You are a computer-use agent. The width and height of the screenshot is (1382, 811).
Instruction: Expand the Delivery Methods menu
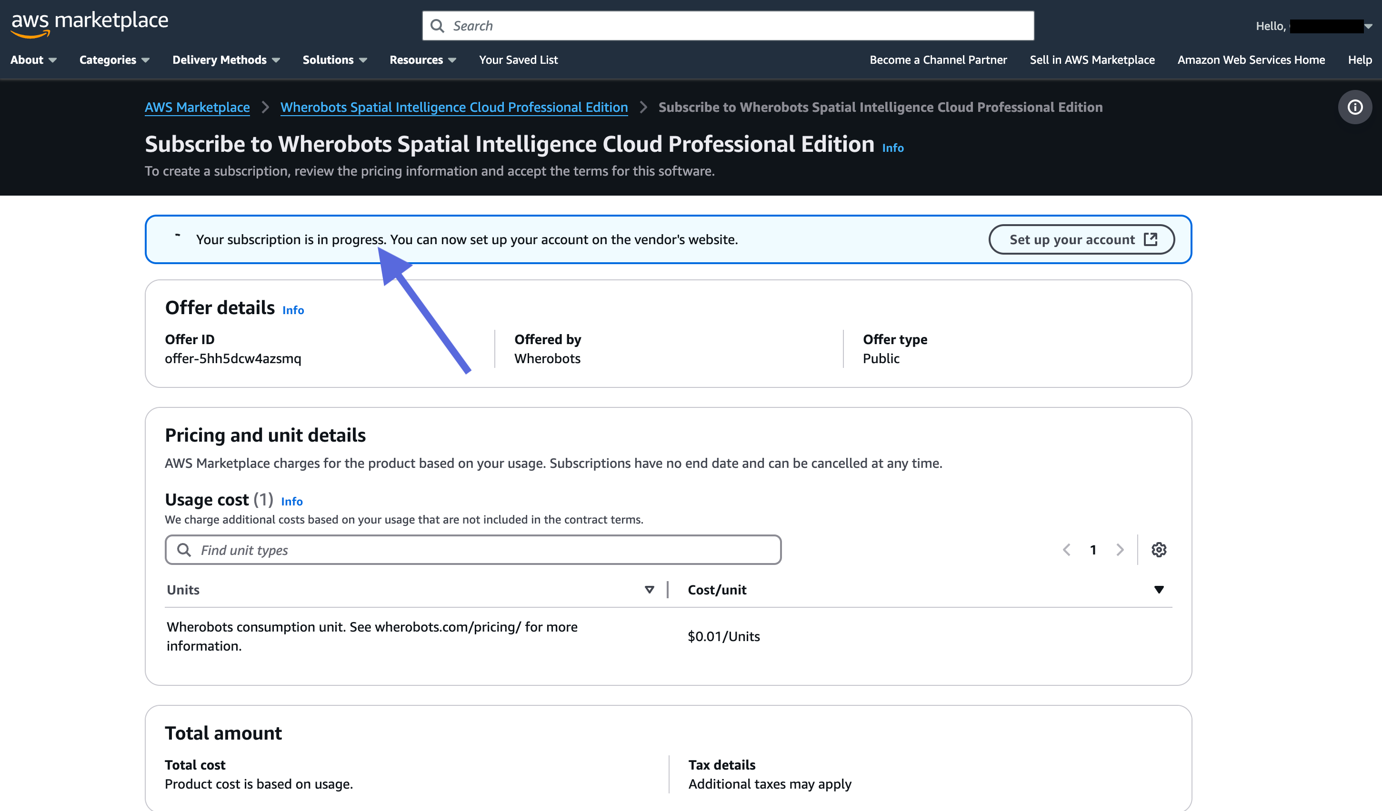click(226, 59)
